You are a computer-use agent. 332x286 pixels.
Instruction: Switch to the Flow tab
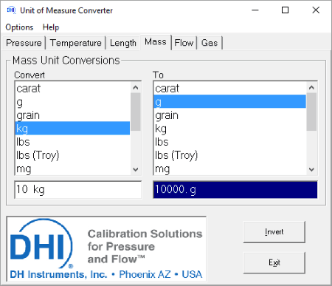pyautogui.click(x=184, y=43)
